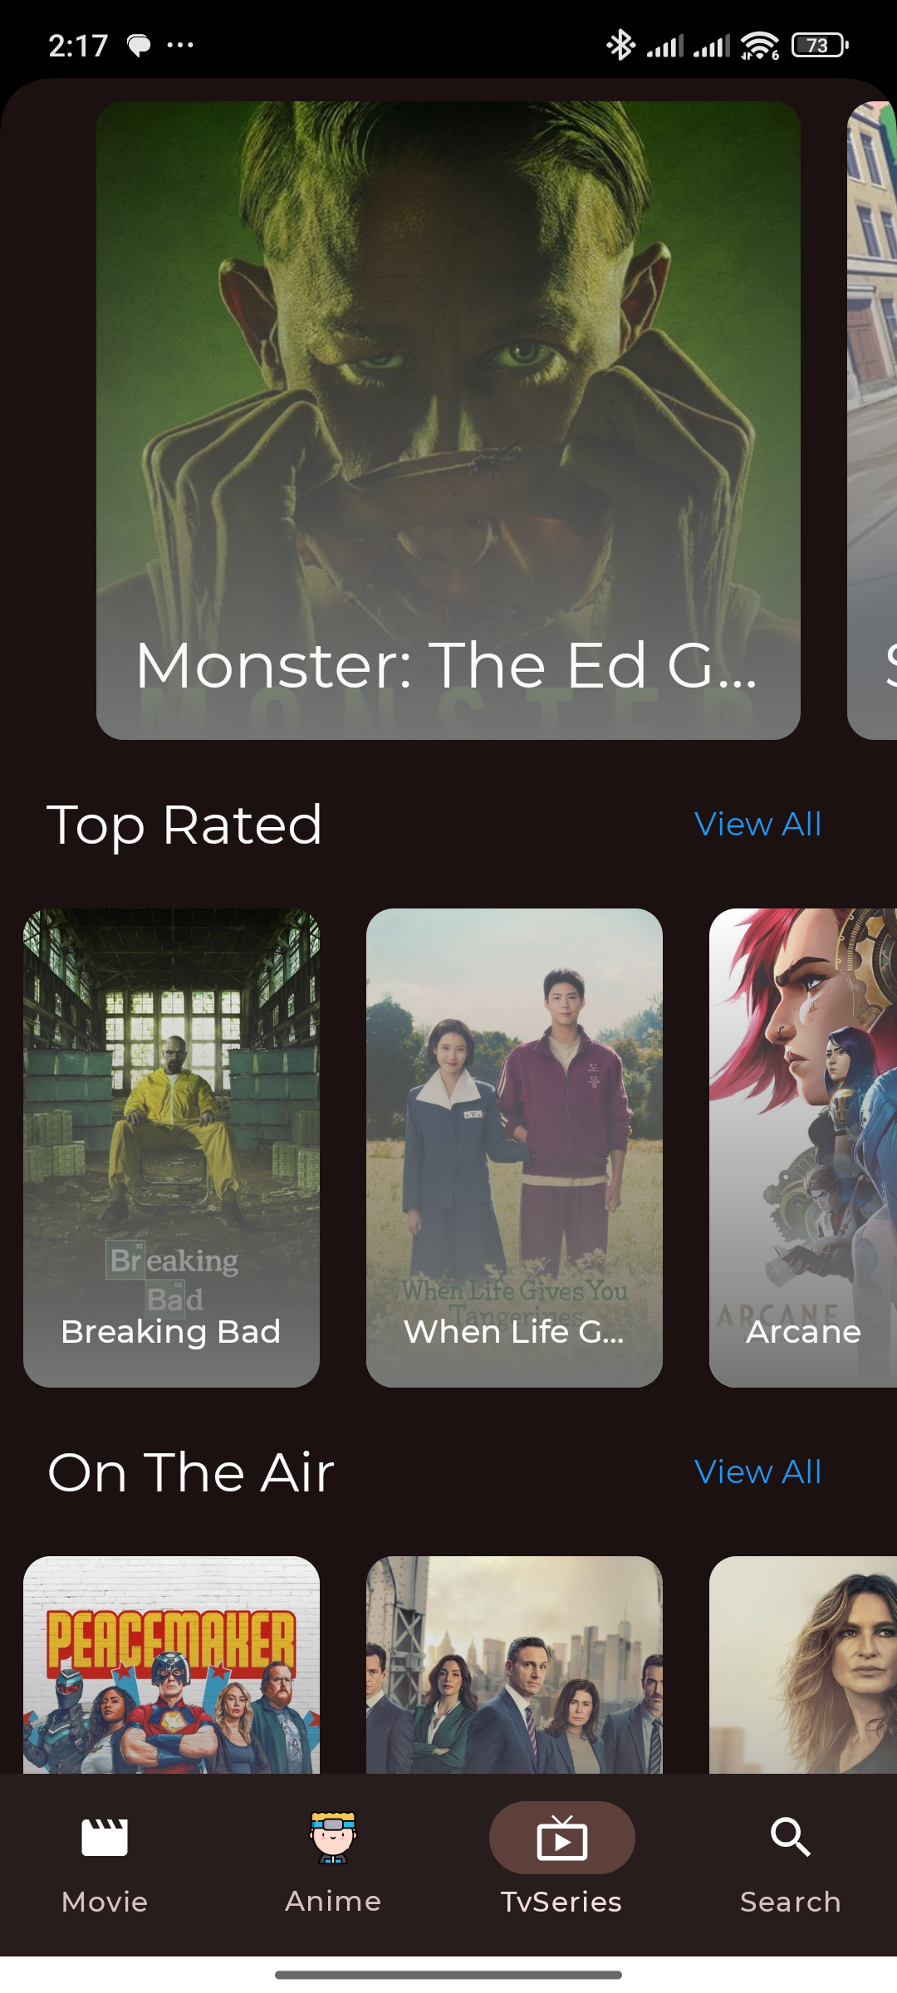
Task: Open the Arcane poster card
Action: pos(803,1148)
